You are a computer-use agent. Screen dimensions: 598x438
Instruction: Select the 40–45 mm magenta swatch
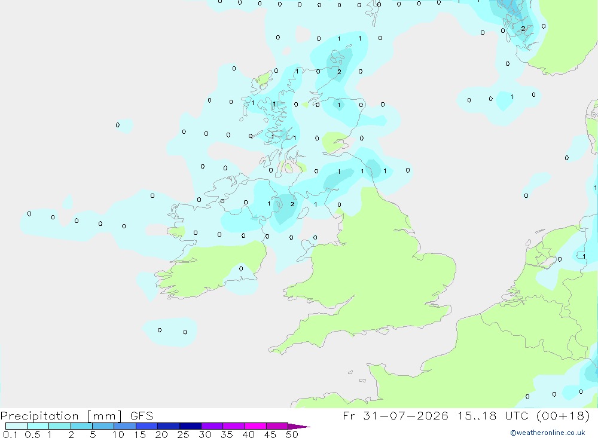click(255, 426)
